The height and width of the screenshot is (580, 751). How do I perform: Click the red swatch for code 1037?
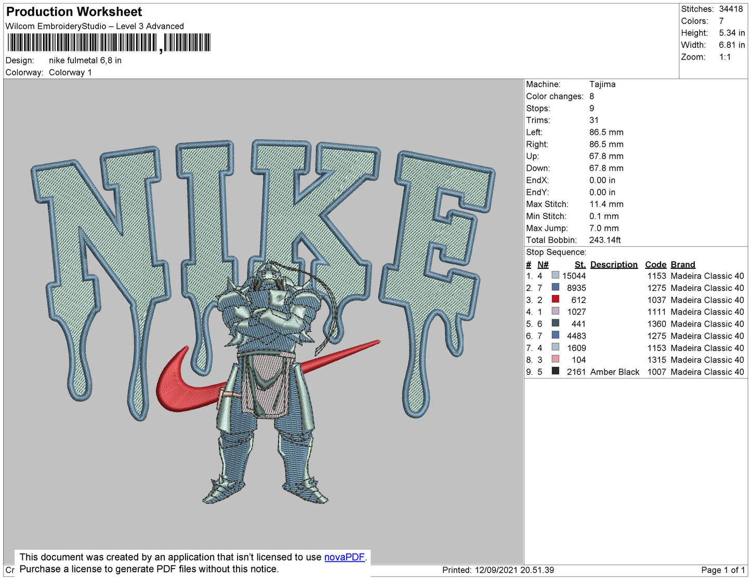click(x=555, y=300)
